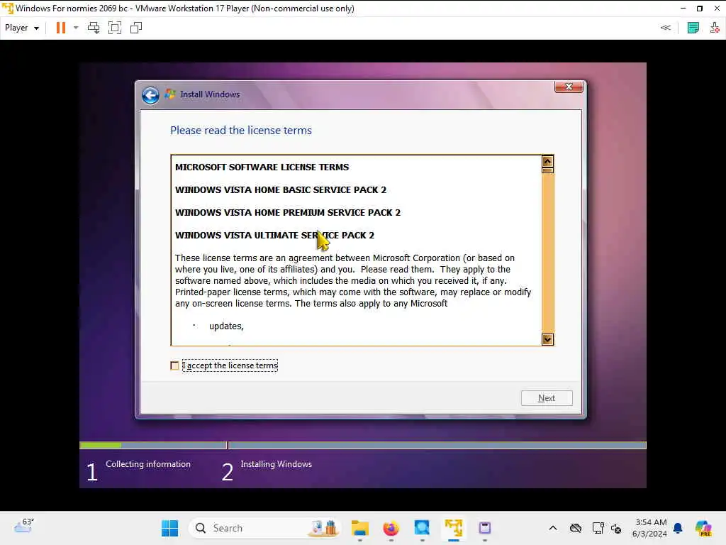Viewport: 726px width, 545px height.
Task: Switch to VMware Unity mode
Action: (x=136, y=28)
